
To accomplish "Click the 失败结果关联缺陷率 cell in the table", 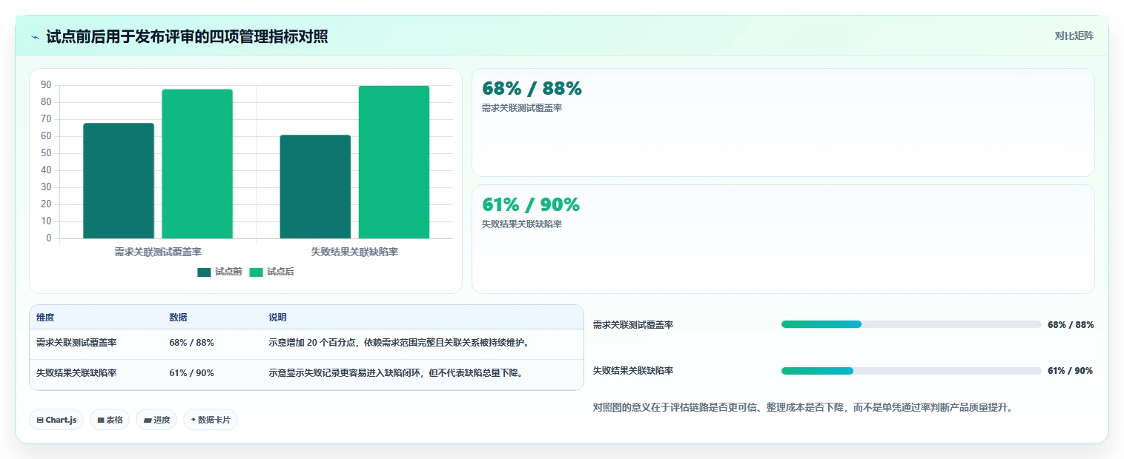I will (x=76, y=373).
